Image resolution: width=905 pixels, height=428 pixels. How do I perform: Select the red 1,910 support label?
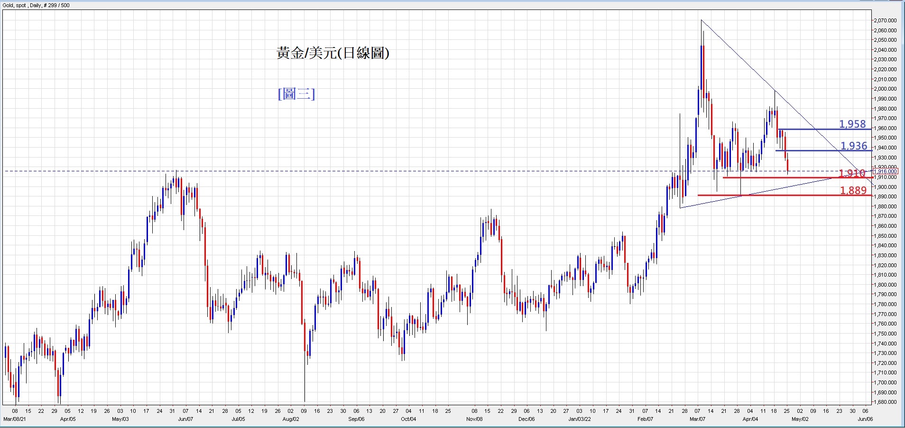click(852, 174)
